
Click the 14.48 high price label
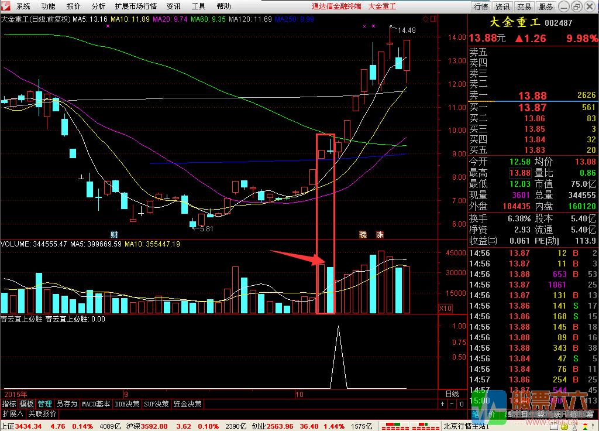[407, 30]
